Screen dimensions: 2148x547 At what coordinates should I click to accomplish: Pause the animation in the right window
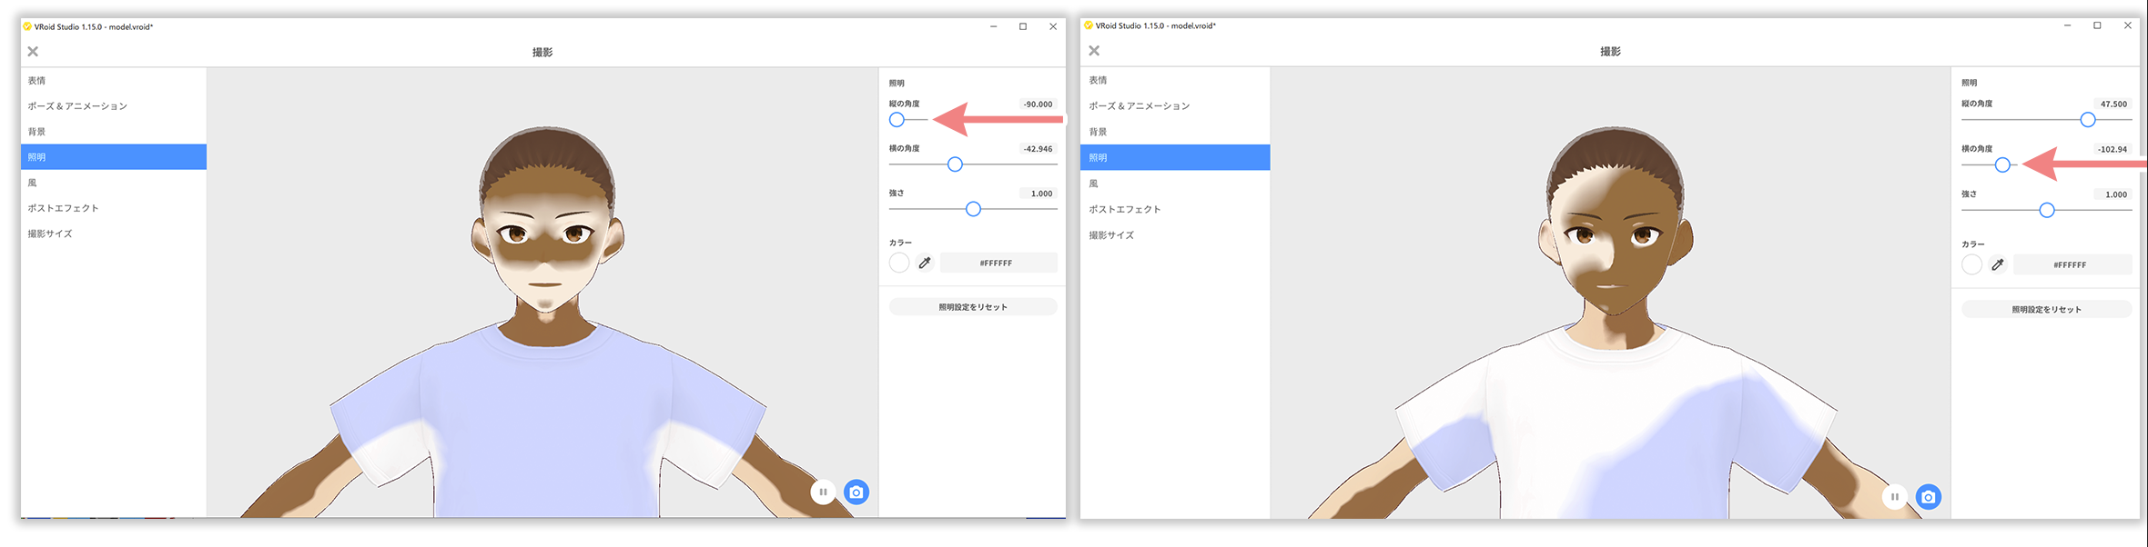[x=1894, y=497]
